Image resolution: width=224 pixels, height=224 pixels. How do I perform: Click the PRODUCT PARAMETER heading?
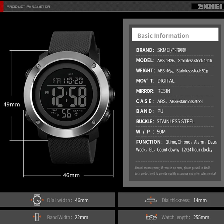(x=28, y=6)
